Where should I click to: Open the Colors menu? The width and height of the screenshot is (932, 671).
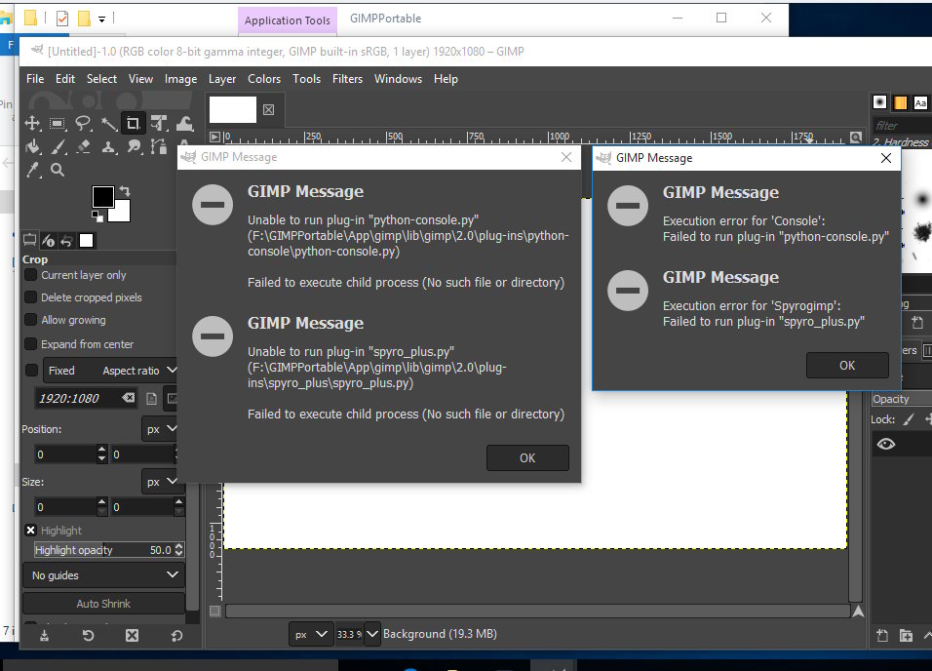[x=264, y=79]
